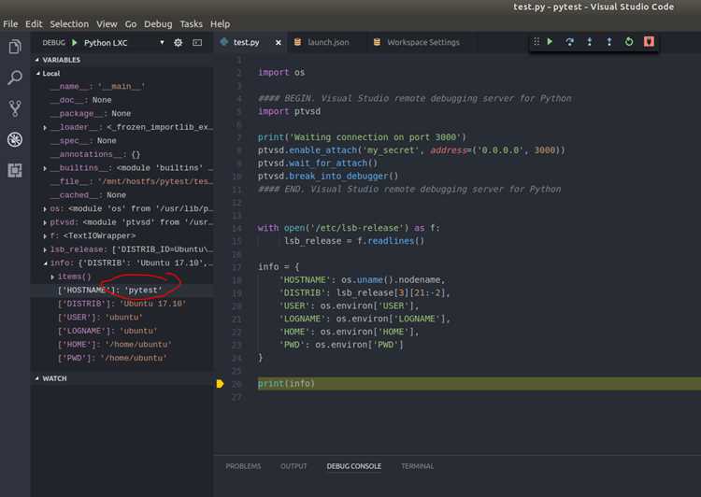This screenshot has height=497, width=701.
Task: Open the DEBUG CONSOLE panel tab
Action: click(x=353, y=466)
